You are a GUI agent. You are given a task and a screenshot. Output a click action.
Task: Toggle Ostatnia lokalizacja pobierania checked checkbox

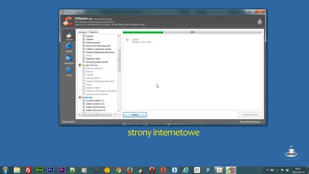[84, 52]
